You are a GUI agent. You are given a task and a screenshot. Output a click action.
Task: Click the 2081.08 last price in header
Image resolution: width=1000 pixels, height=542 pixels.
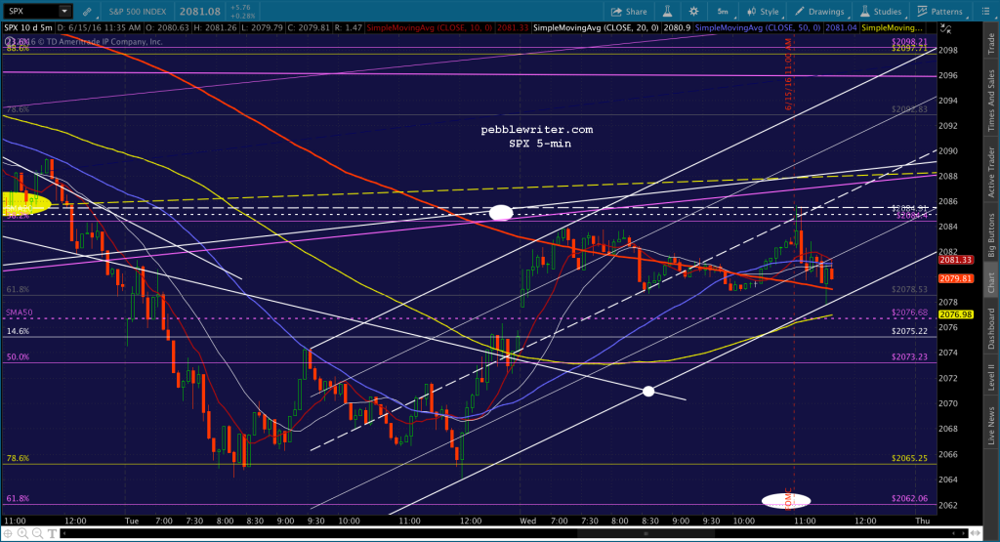pos(200,12)
